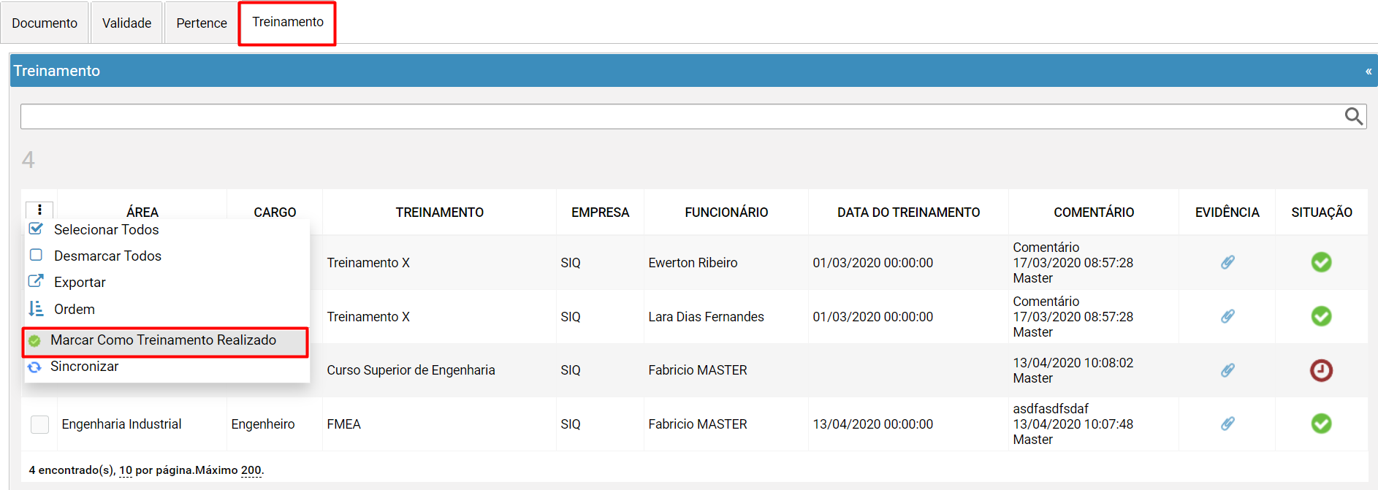Click red clock pending icon for Curso Superior
This screenshot has height=490, width=1378.
1321,370
